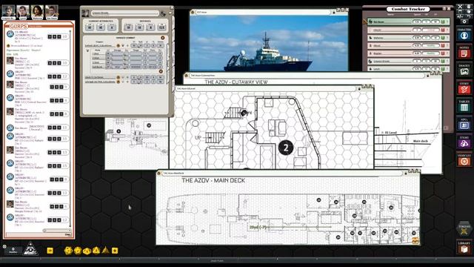This screenshot has width=474, height=267.
Task: Adjust the chat window horizontal slider
Action: (x=58, y=231)
